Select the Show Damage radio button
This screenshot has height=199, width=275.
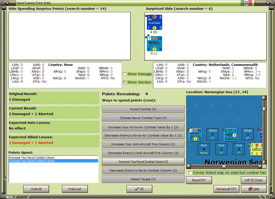(x=124, y=74)
